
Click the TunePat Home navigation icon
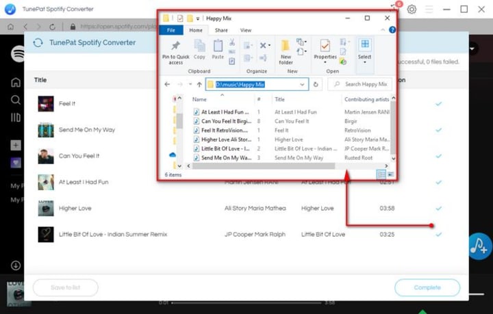click(x=10, y=27)
